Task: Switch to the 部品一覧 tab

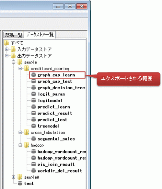Action: pos(14,35)
